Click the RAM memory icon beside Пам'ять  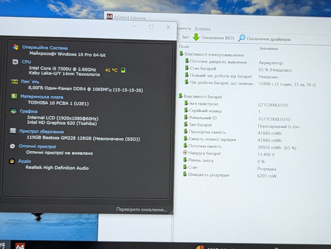[x=15, y=81]
